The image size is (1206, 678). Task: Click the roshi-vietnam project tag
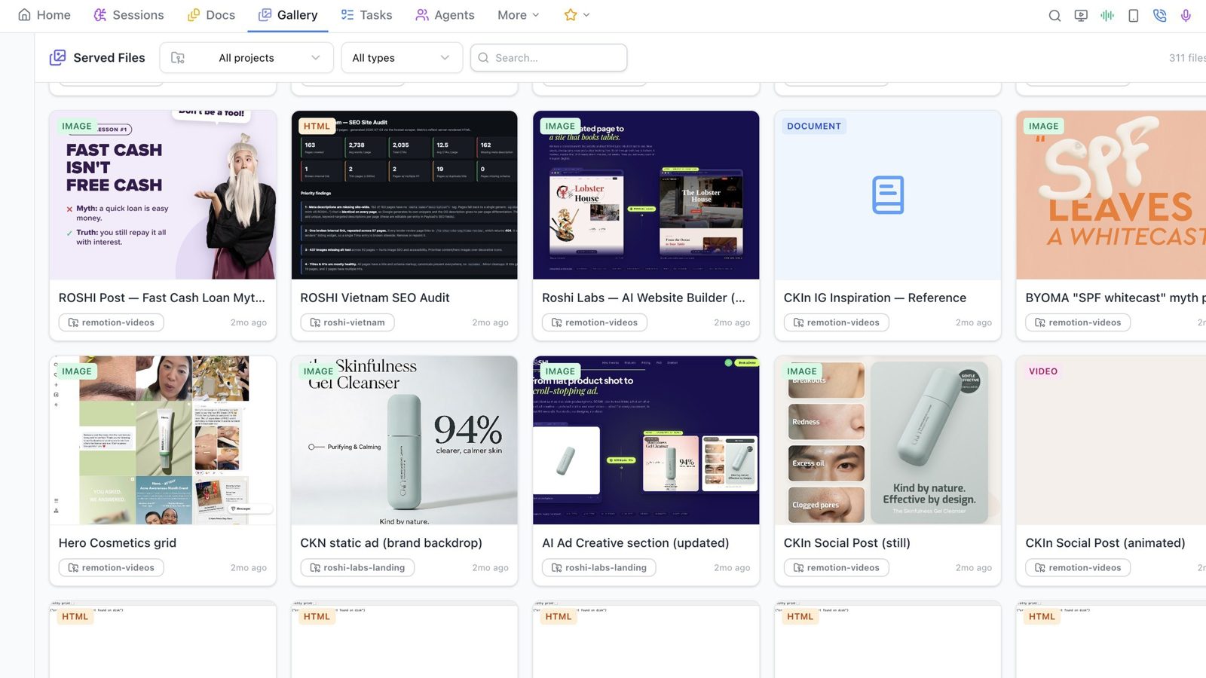point(347,322)
